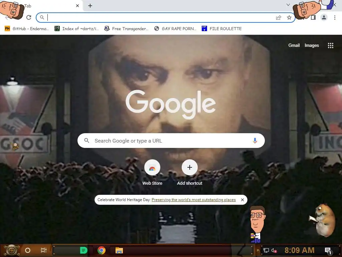Open the Chrome profile avatar
The width and height of the screenshot is (342, 257).
click(324, 17)
